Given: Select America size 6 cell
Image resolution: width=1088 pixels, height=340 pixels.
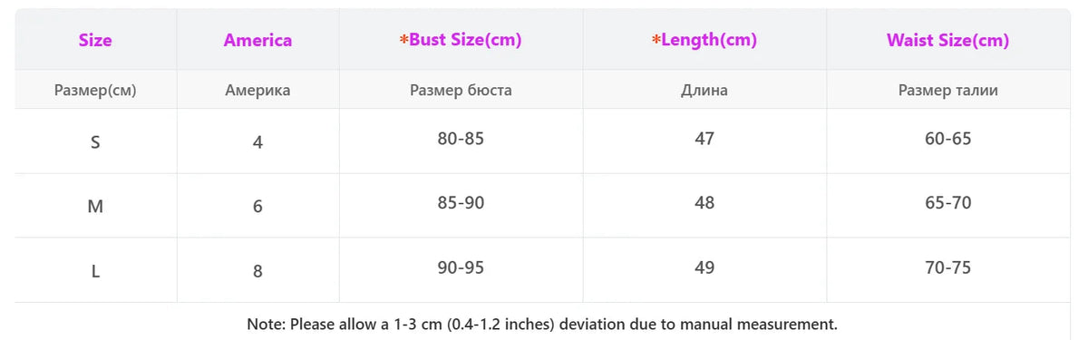Looking at the screenshot, I should click(257, 207).
